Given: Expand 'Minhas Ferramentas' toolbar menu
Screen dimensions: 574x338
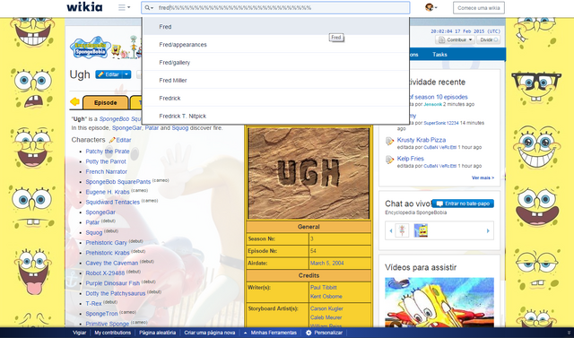Looking at the screenshot, I should (270, 333).
